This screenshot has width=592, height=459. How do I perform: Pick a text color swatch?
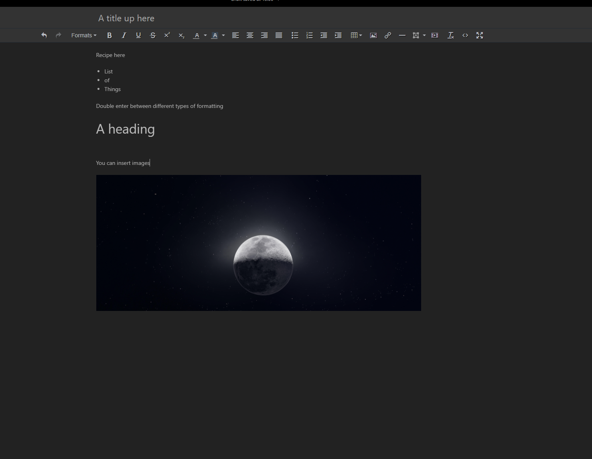pos(197,35)
